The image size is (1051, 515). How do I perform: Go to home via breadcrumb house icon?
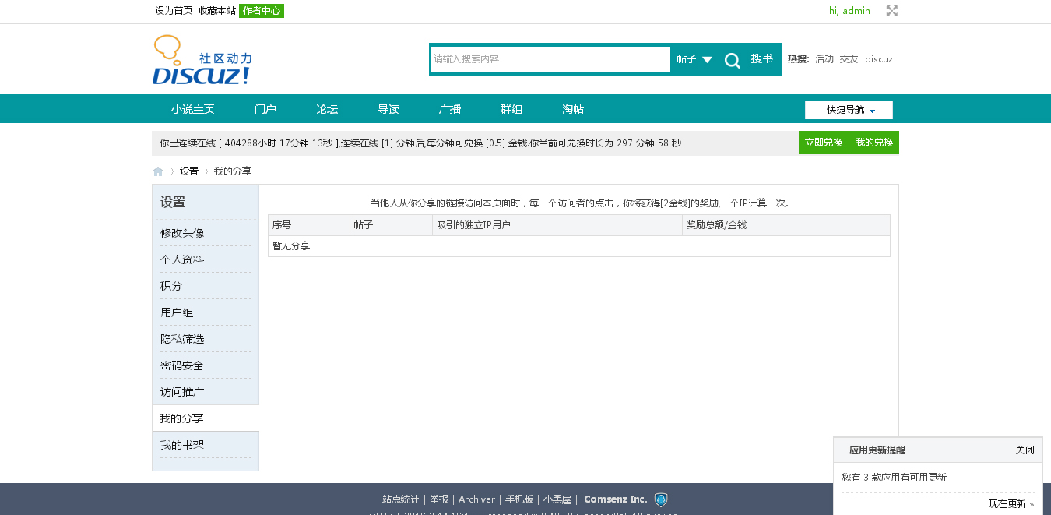(x=158, y=171)
